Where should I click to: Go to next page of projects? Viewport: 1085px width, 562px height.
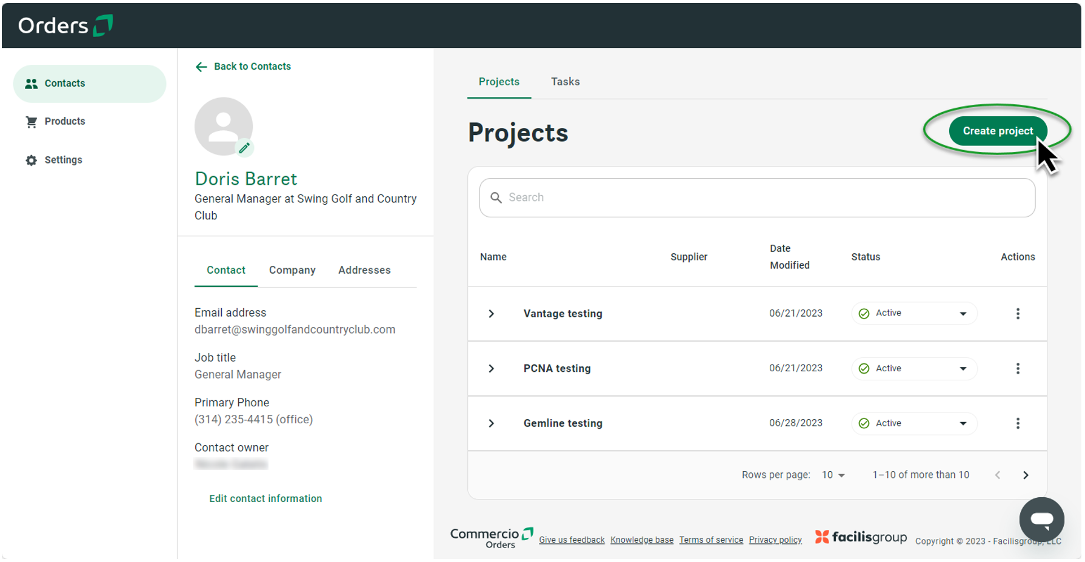tap(1026, 475)
